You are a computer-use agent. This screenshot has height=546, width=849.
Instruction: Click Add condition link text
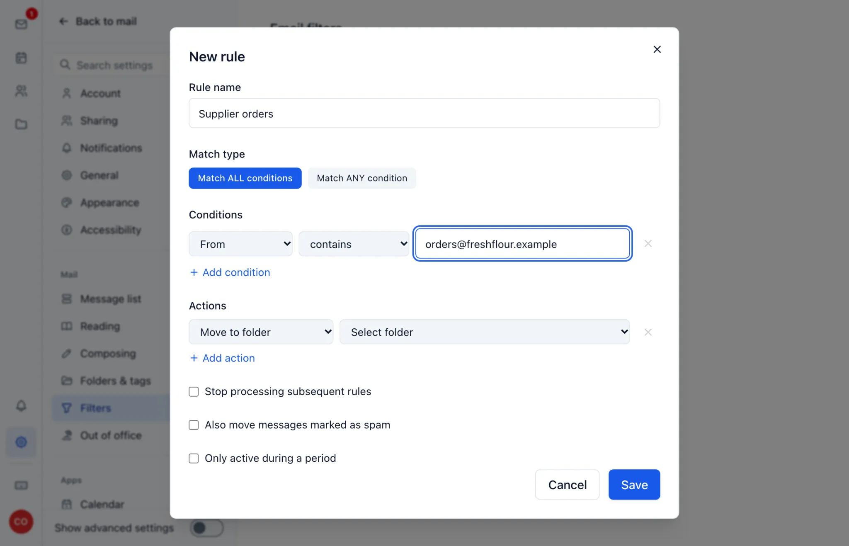coord(236,272)
